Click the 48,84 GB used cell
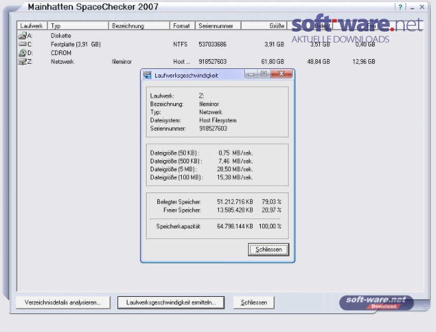This screenshot has width=436, height=332. coord(319,62)
